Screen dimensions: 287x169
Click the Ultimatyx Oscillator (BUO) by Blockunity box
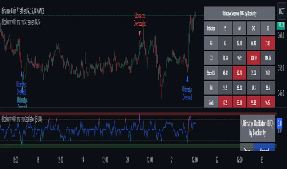click(257, 128)
